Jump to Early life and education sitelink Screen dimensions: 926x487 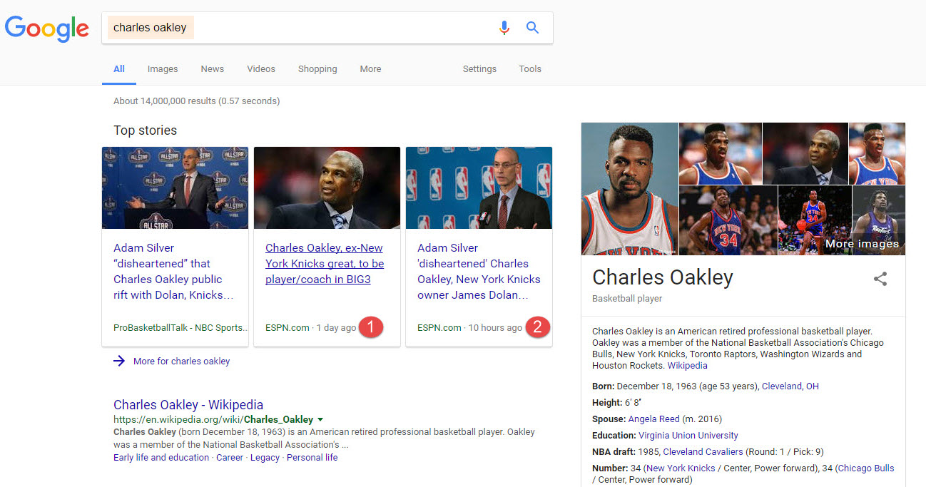click(x=161, y=458)
